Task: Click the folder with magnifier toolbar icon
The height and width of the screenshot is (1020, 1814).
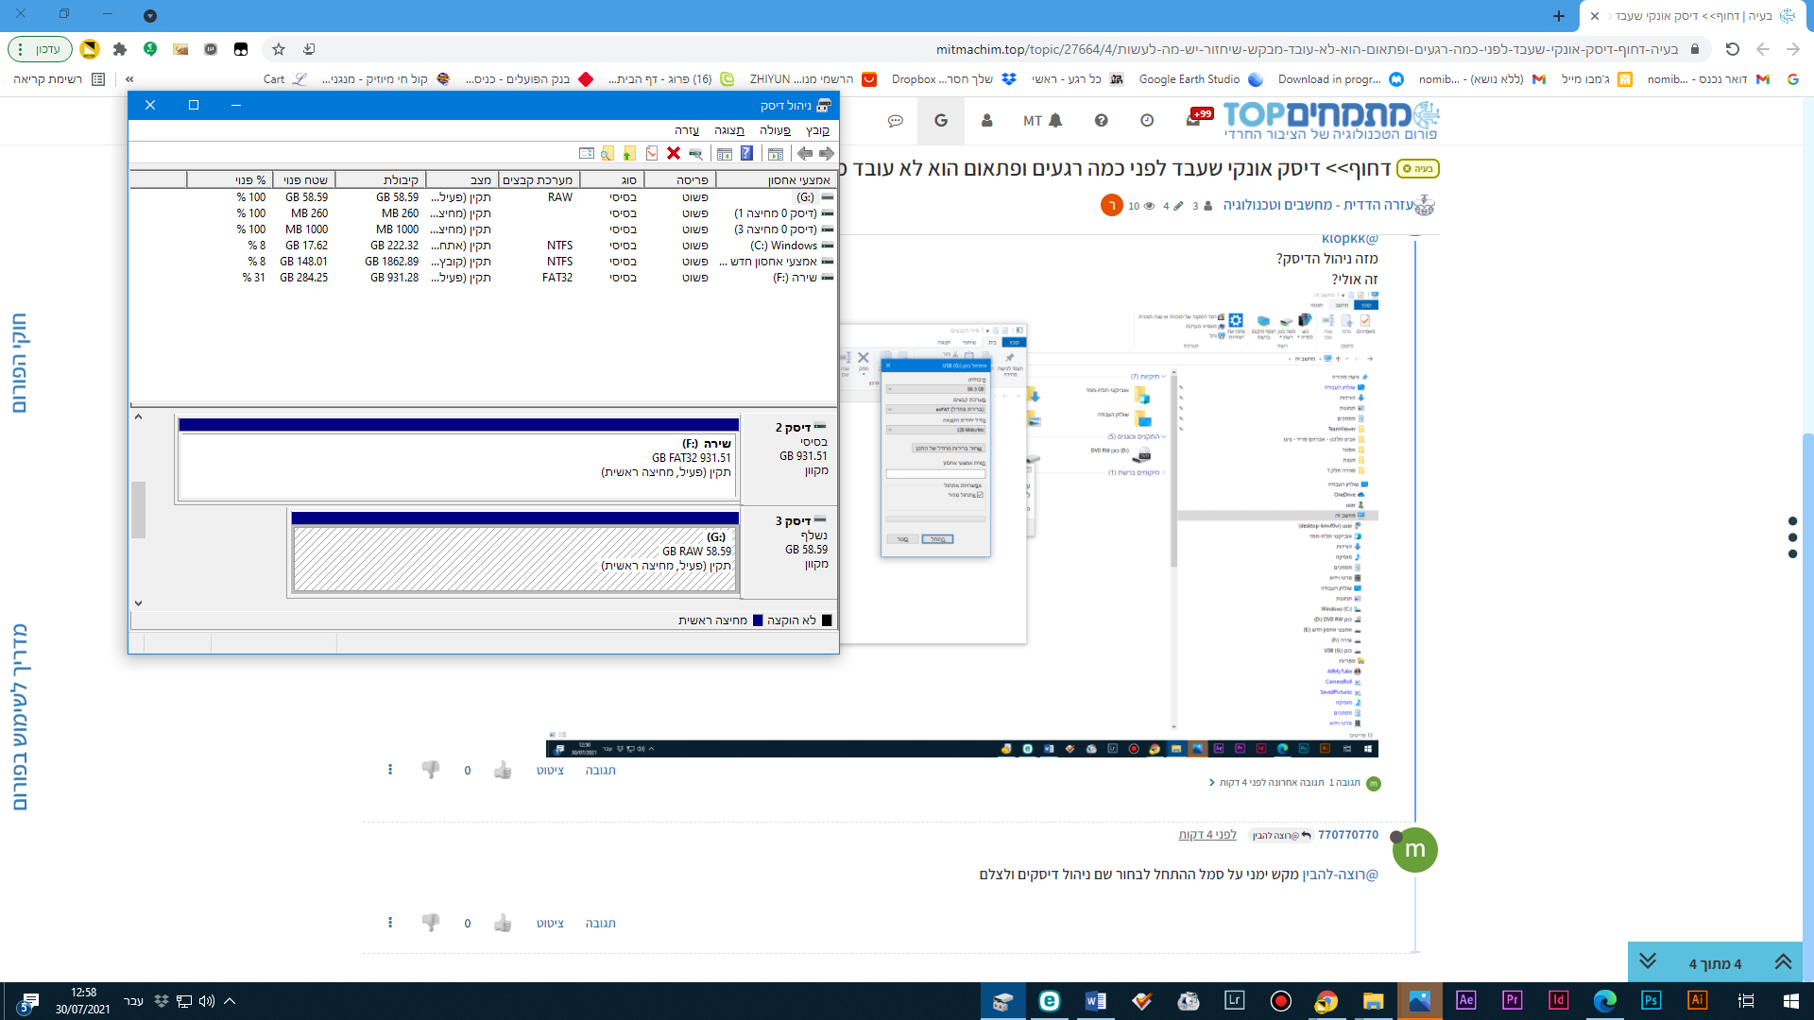Action: tap(608, 154)
